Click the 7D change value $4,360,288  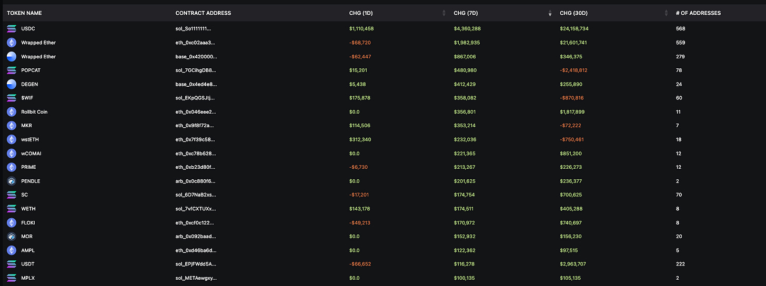pyautogui.click(x=467, y=28)
